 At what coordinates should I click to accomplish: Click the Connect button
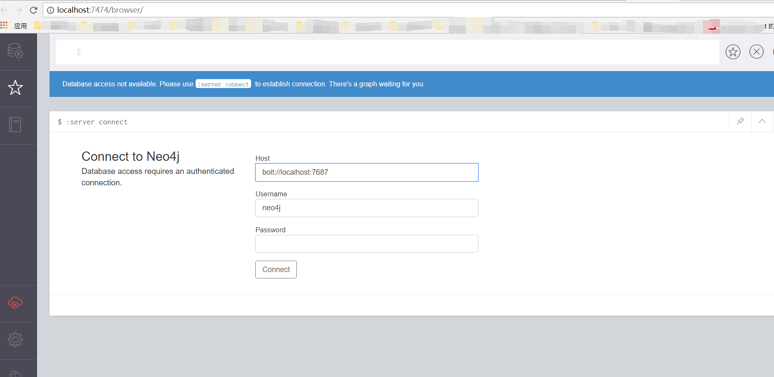[276, 270]
